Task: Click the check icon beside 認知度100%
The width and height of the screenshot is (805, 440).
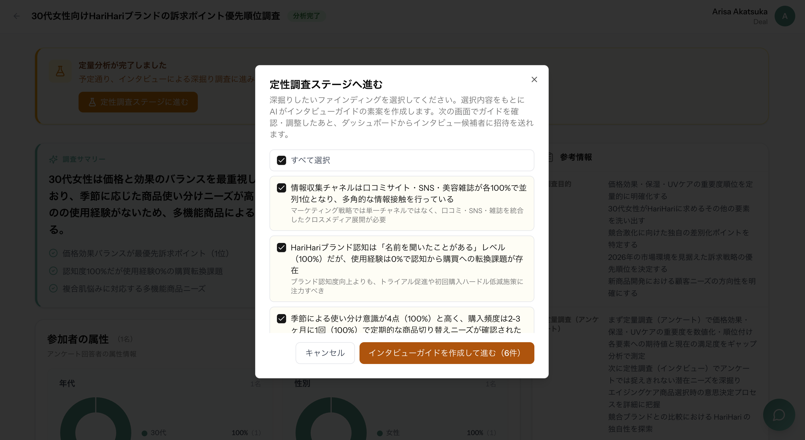Action: click(x=53, y=271)
